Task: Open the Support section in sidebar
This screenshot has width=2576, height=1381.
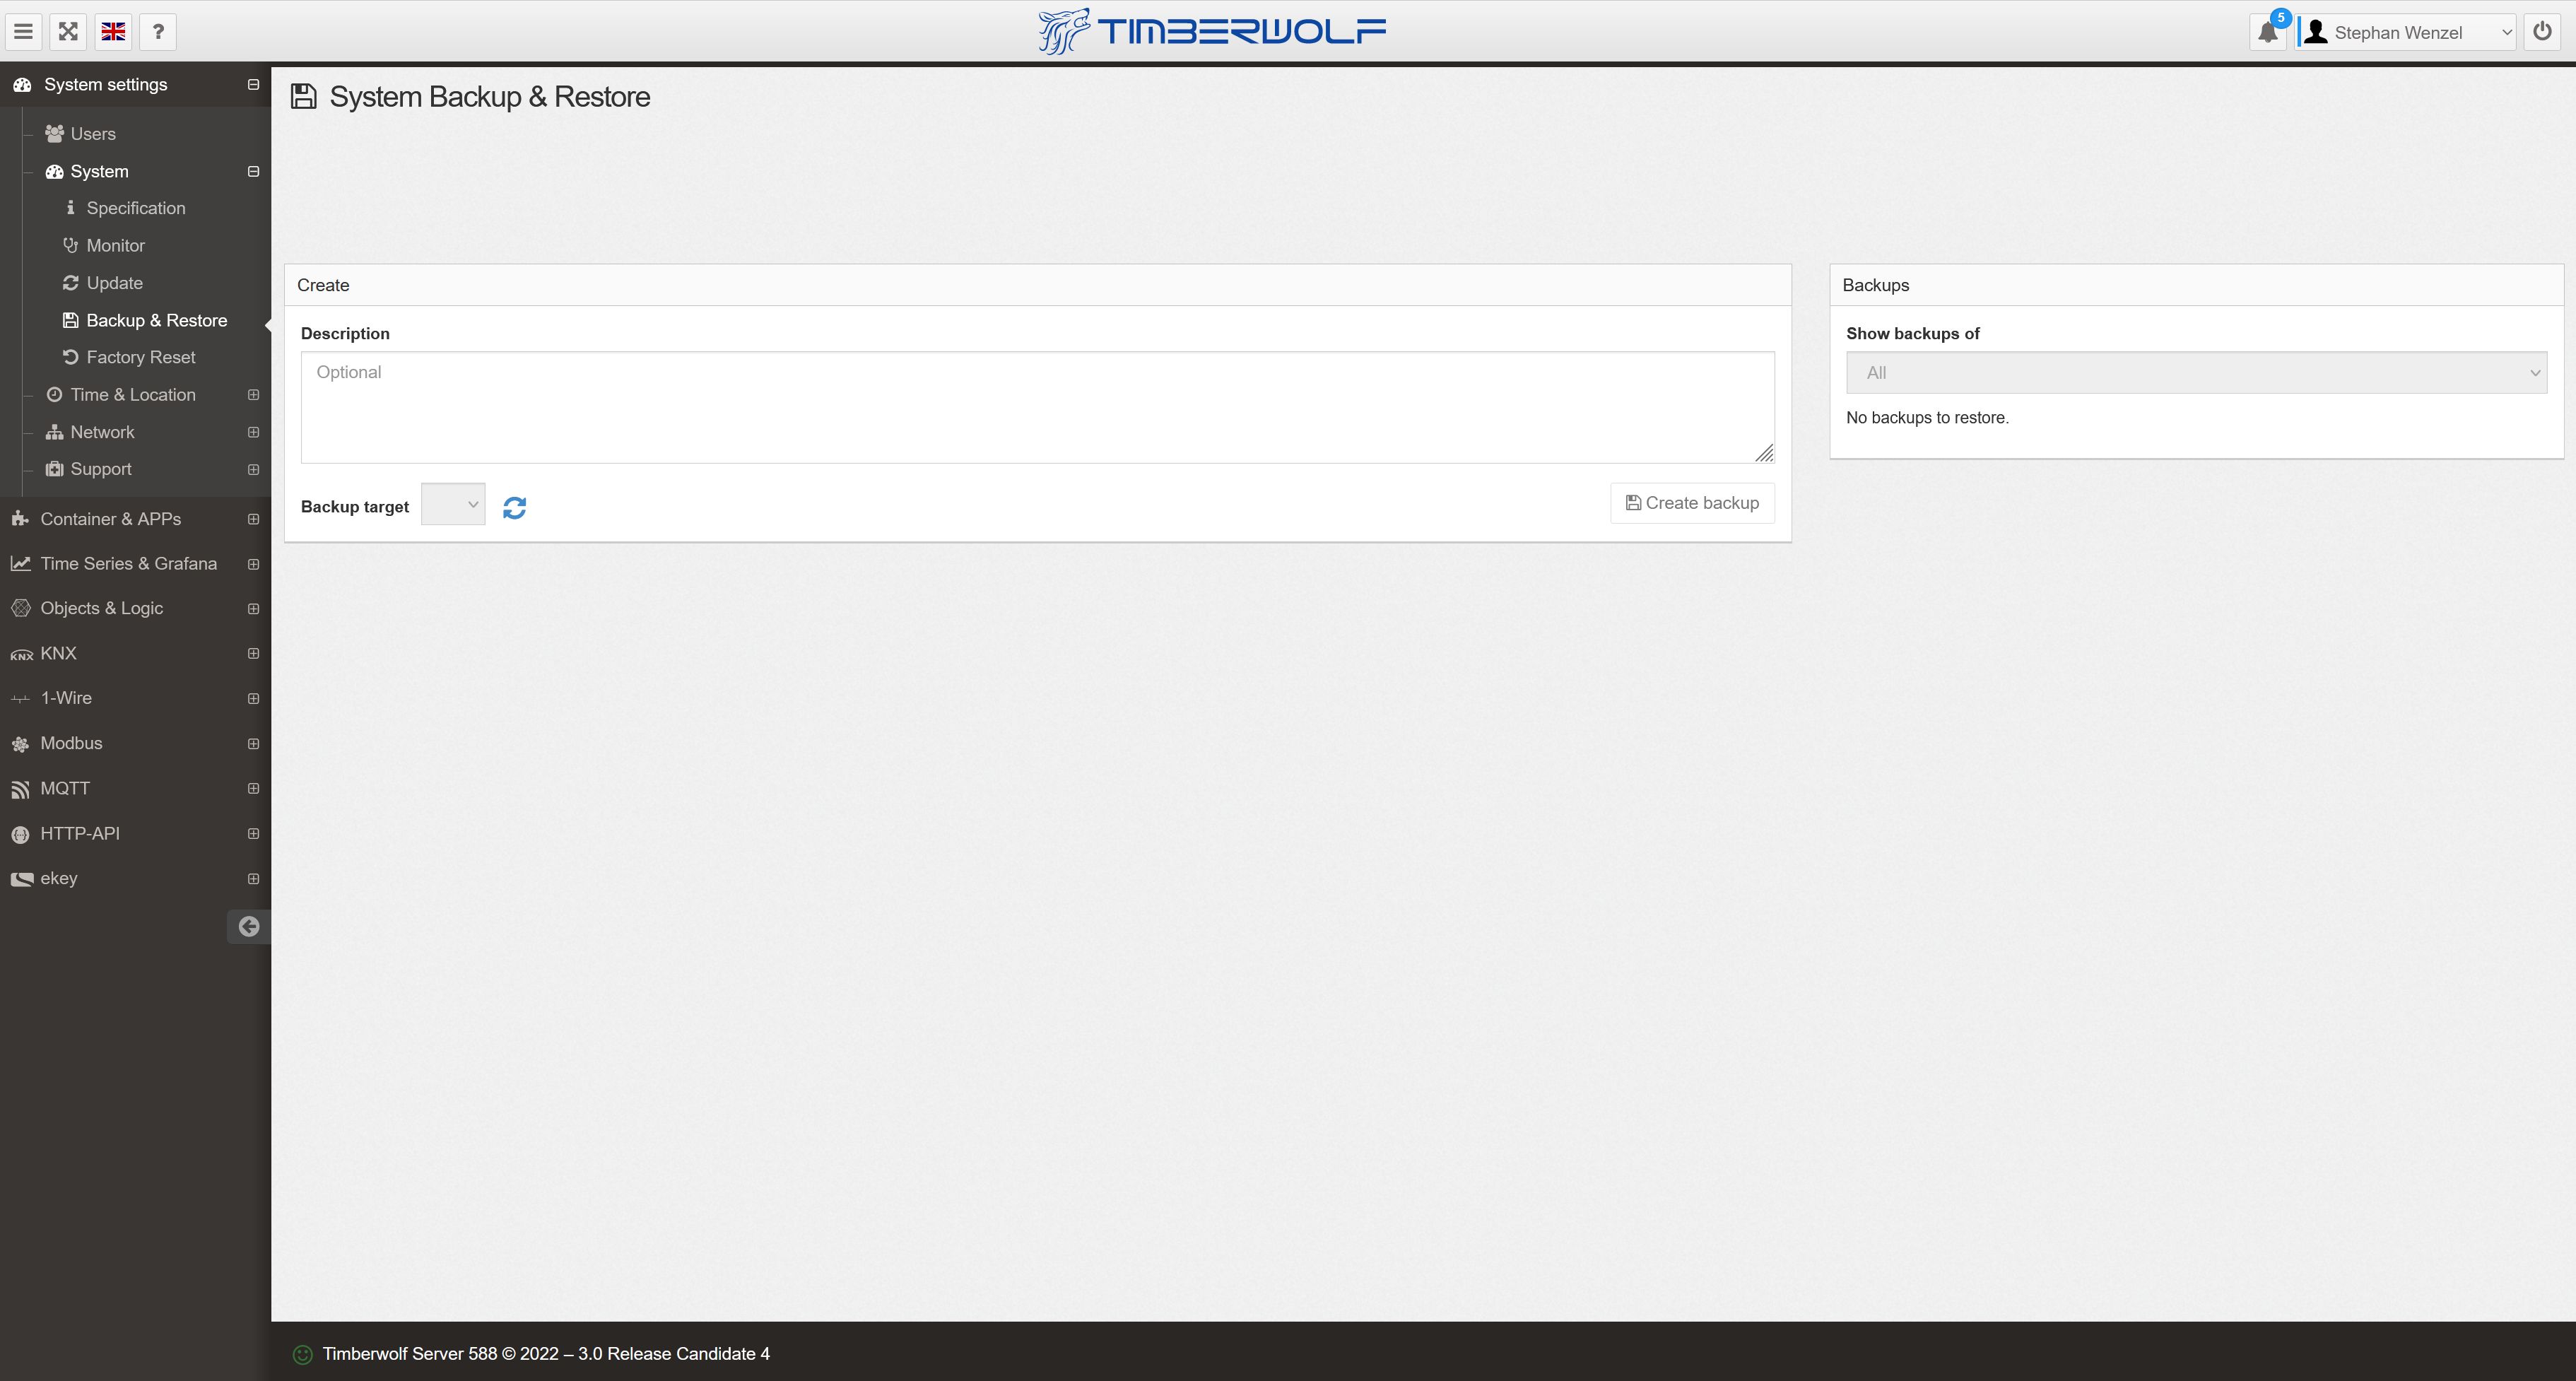Action: click(x=99, y=469)
